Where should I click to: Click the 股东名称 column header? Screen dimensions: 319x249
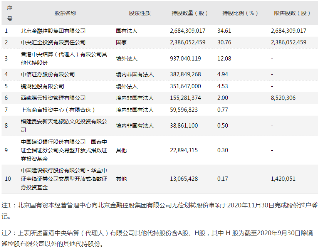[65, 13]
